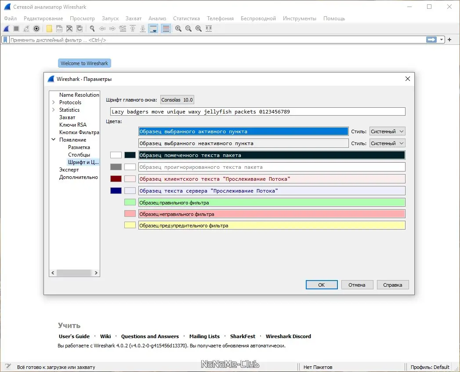This screenshot has height=372, width=460.
Task: Jump to first packet icon
Action: pyautogui.click(x=133, y=29)
